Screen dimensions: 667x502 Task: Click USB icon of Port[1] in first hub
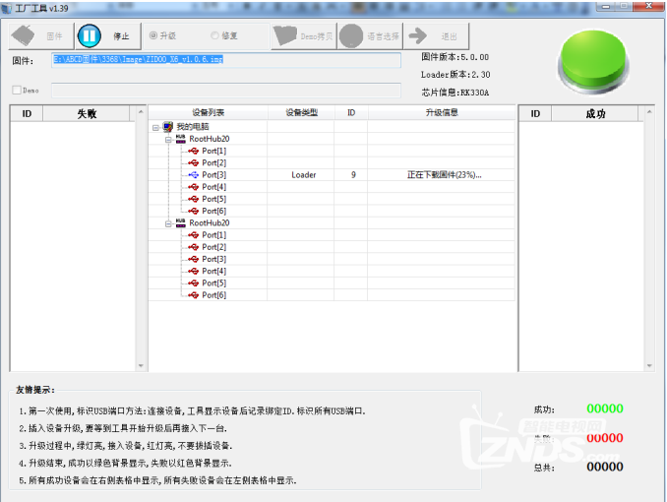(x=194, y=151)
